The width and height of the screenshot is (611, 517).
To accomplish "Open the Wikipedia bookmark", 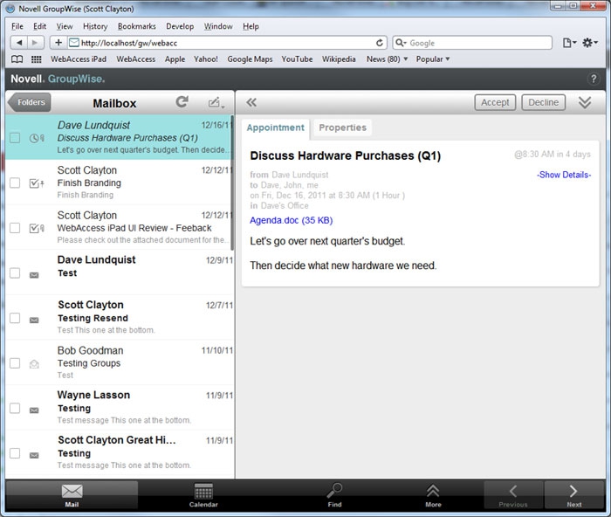I will click(x=339, y=59).
